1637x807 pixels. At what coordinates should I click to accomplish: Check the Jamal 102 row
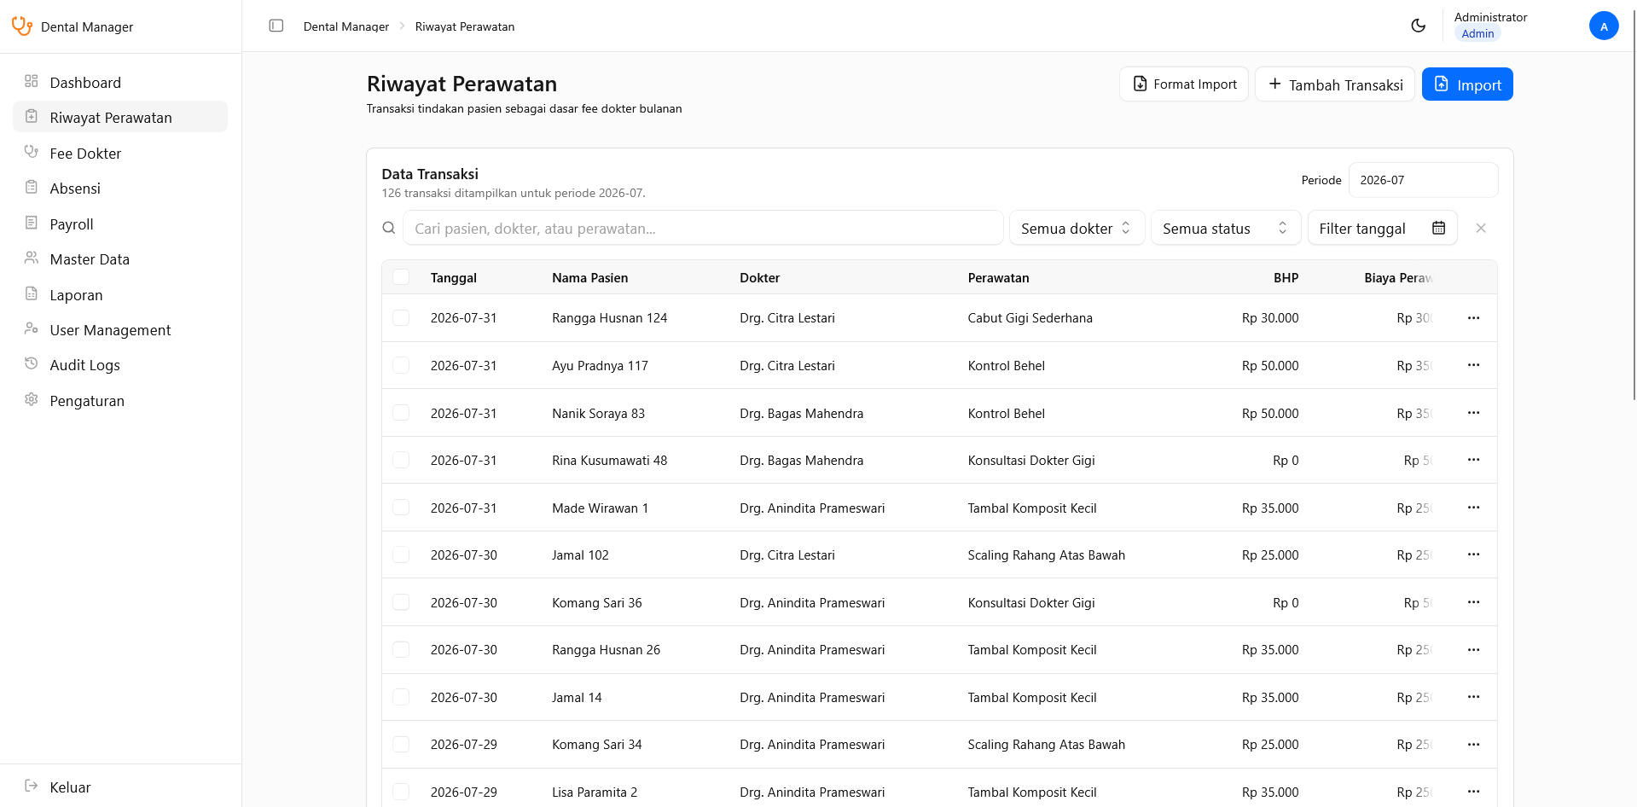[x=401, y=554]
